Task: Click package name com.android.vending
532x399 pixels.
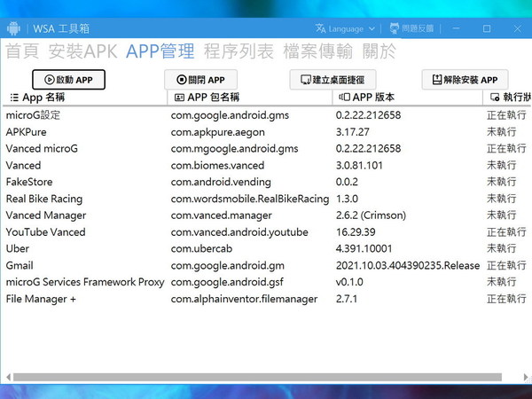Action: click(221, 182)
